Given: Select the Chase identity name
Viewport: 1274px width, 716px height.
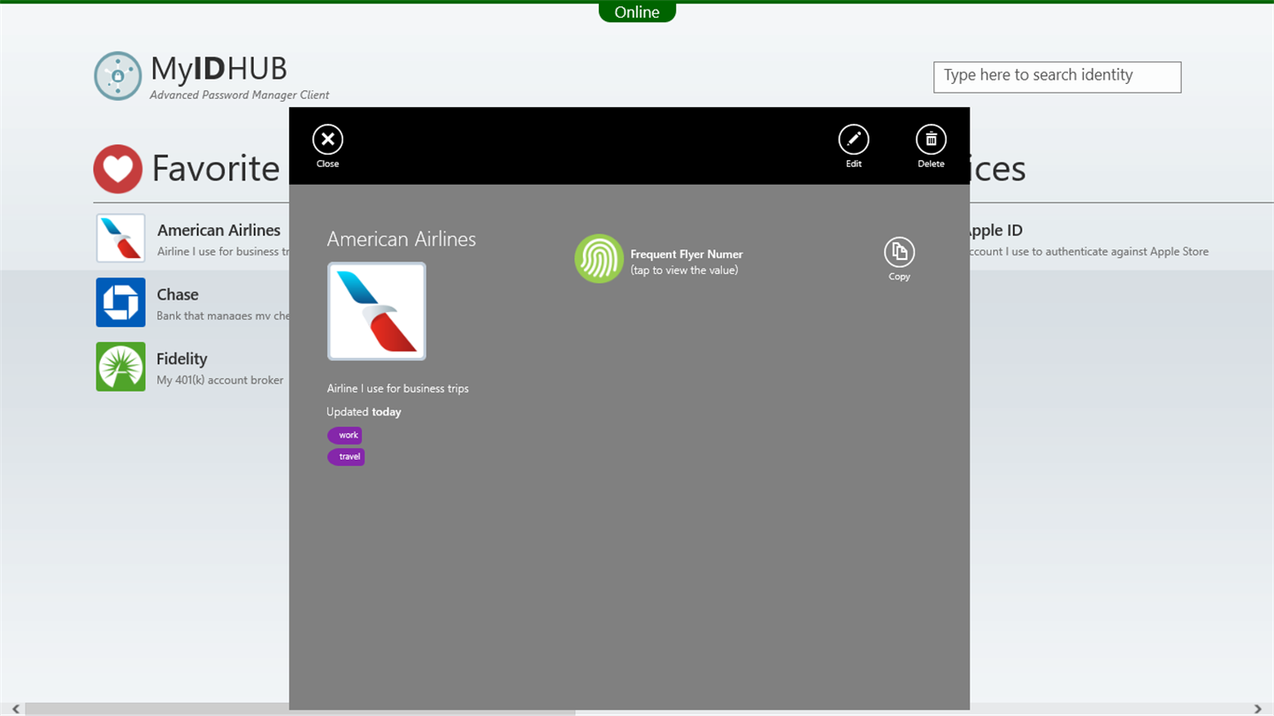Looking at the screenshot, I should 178,294.
